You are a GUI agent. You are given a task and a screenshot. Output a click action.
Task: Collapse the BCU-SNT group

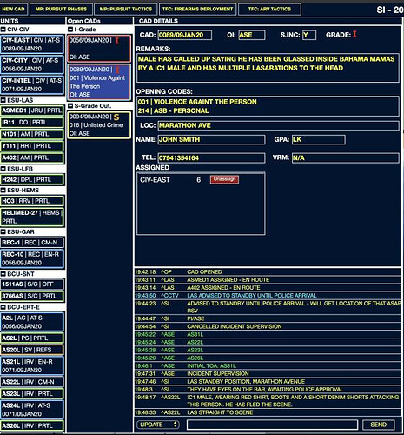[x=3, y=274]
